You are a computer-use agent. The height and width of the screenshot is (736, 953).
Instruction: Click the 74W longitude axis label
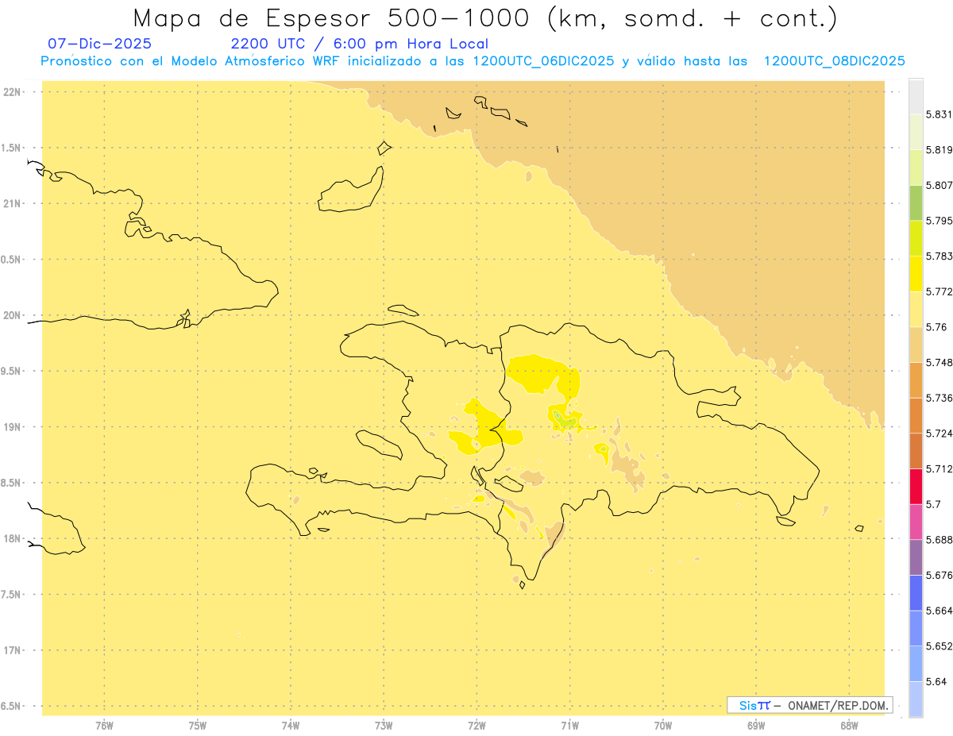tap(291, 725)
